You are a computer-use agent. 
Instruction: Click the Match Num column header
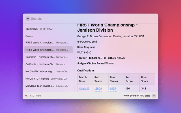click(x=85, y=79)
